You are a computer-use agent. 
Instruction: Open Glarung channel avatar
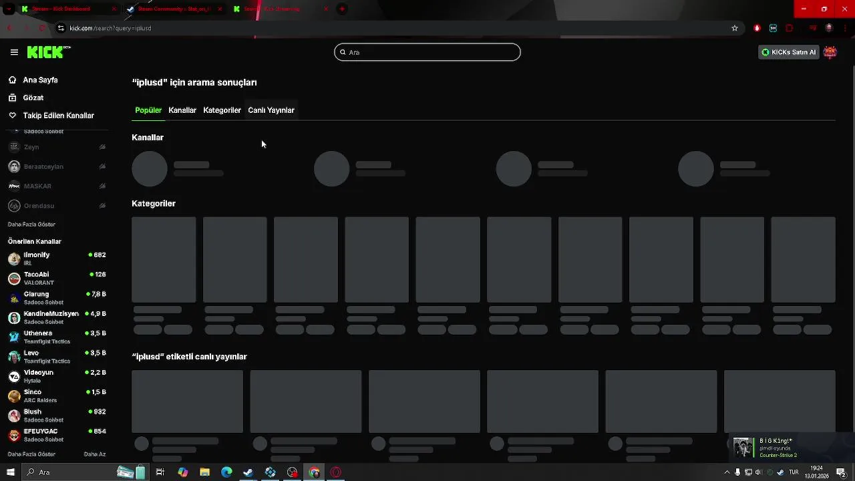(x=14, y=298)
